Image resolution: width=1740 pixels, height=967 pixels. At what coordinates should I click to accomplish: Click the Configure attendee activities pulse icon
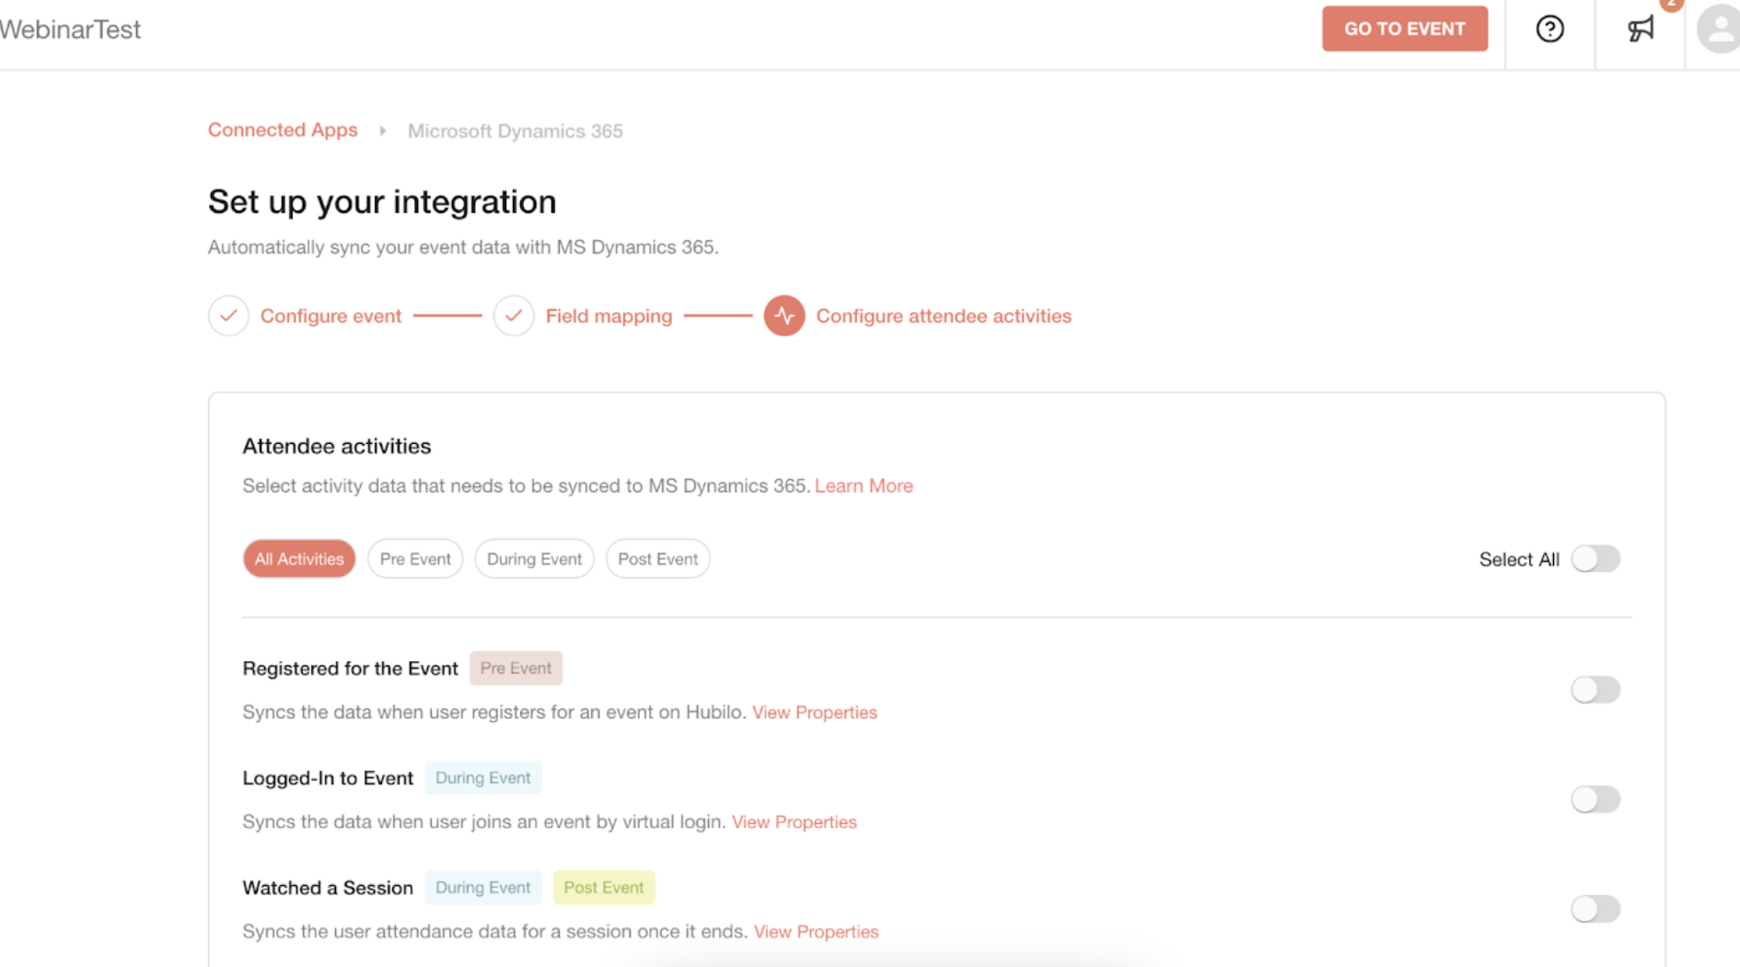(784, 316)
